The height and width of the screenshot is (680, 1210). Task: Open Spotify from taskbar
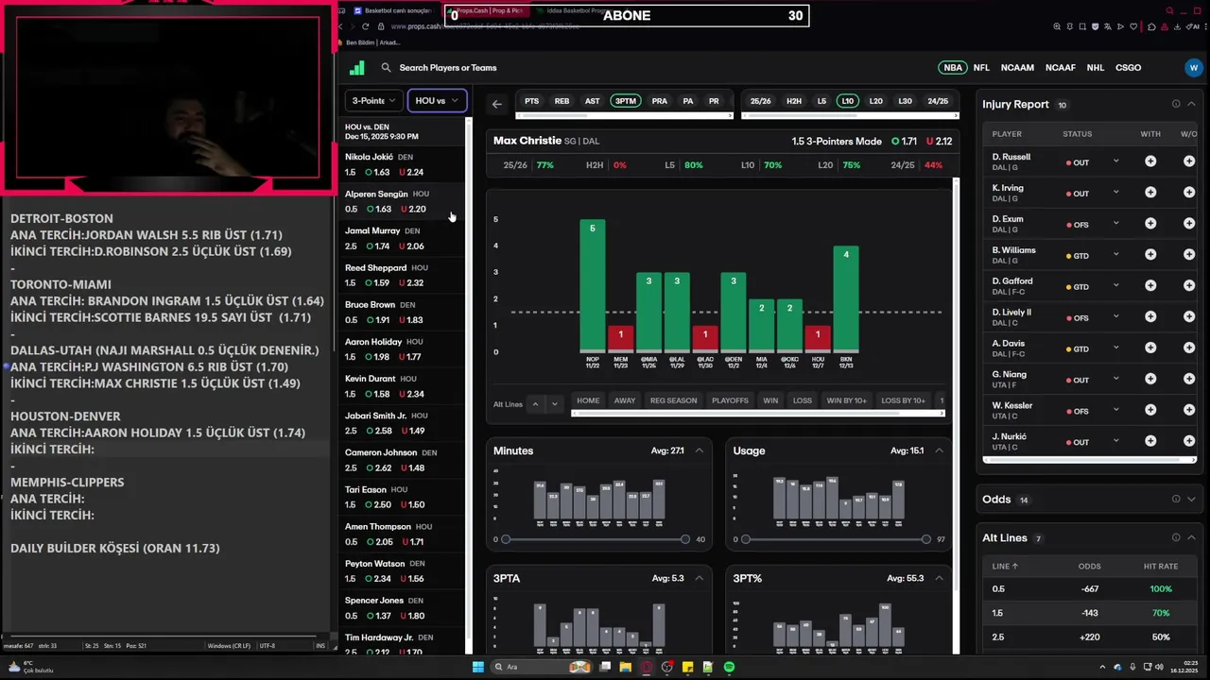(729, 667)
